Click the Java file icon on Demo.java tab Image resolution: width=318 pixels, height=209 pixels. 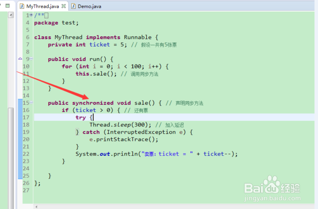tap(73, 6)
